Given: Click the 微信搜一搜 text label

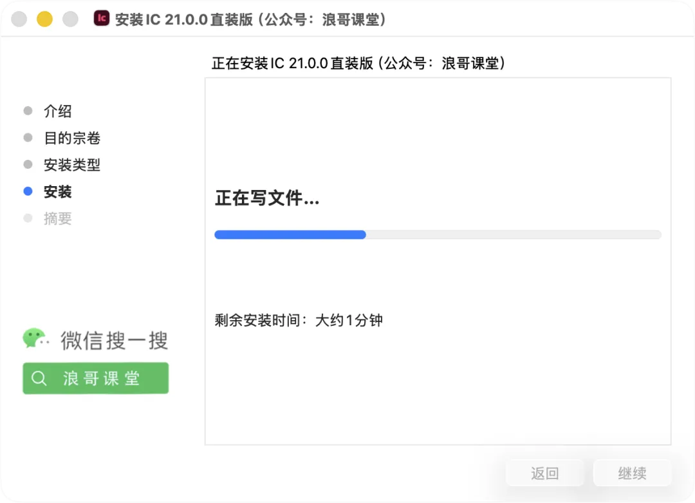Looking at the screenshot, I should [x=115, y=340].
